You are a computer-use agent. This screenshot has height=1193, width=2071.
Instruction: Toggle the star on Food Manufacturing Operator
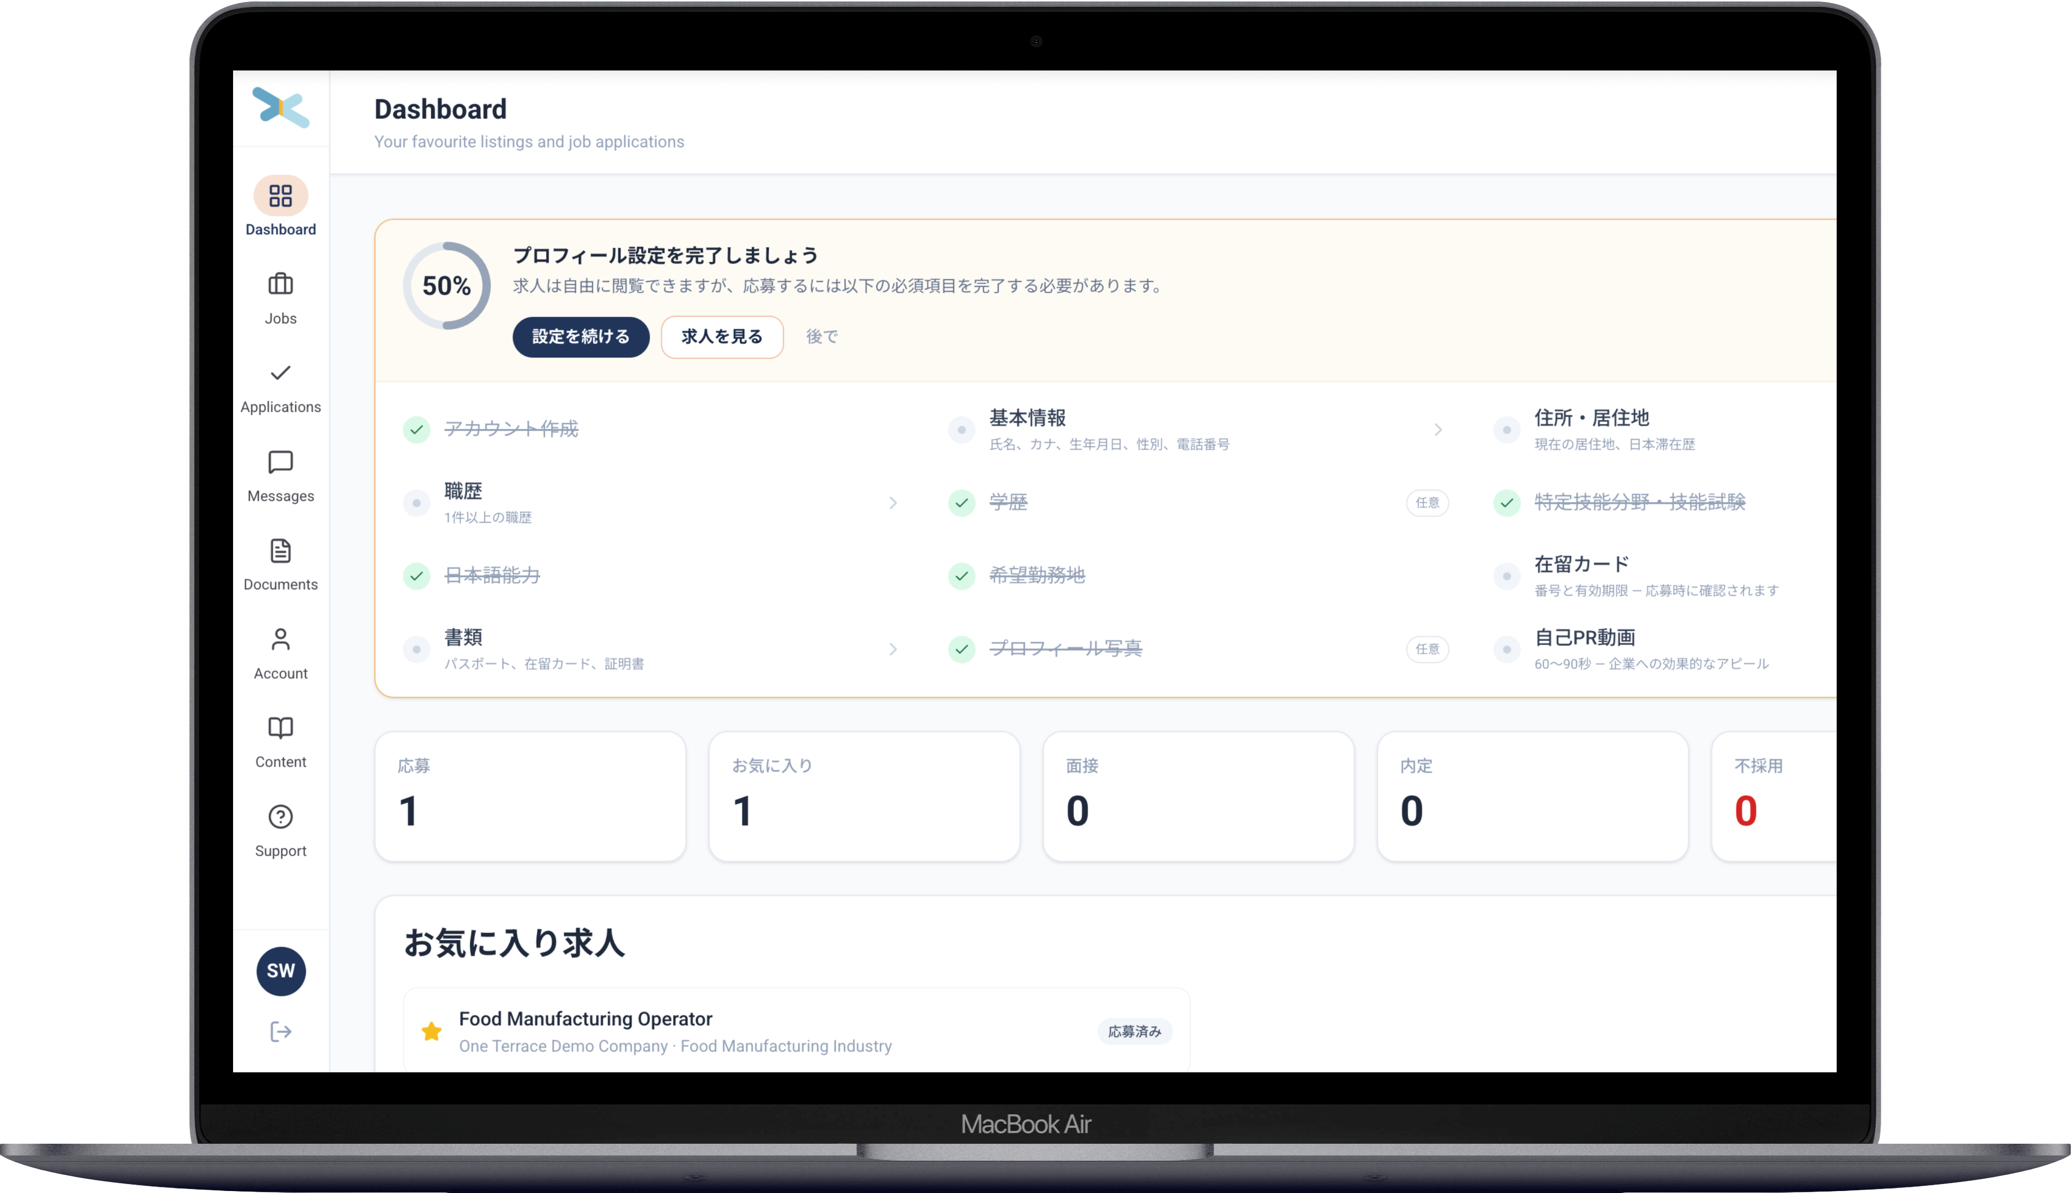(431, 1031)
